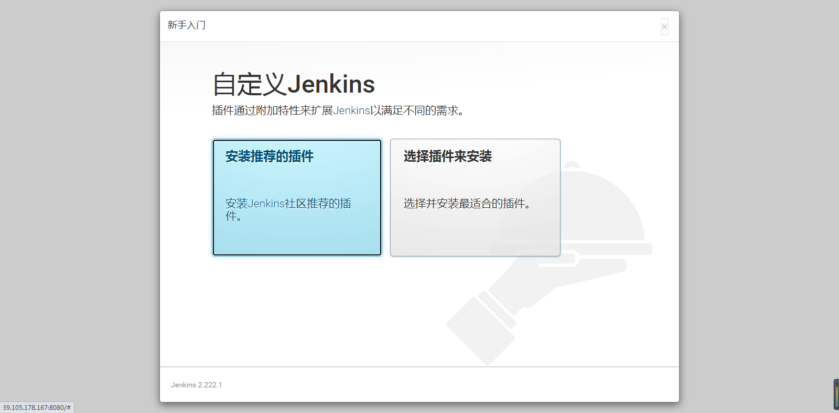The image size is (839, 413).
Task: Click the 插件通过附加特性来扩展Jenkins description line
Action: [x=338, y=110]
